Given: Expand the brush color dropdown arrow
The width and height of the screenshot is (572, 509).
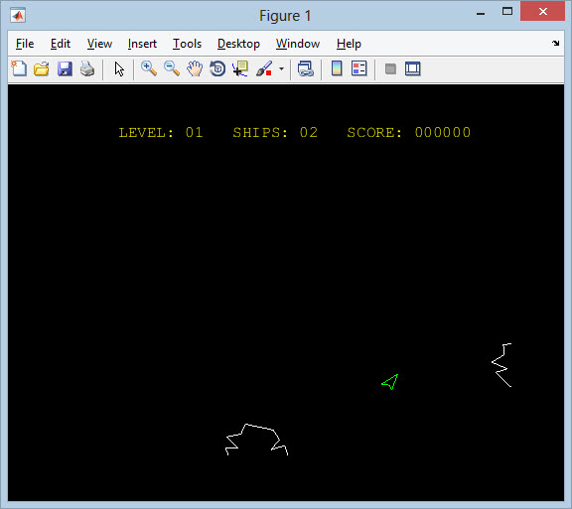Looking at the screenshot, I should coord(281,68).
